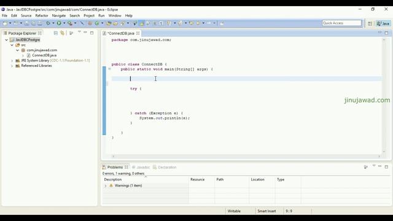
Task: Open the Project menu
Action: point(89,15)
